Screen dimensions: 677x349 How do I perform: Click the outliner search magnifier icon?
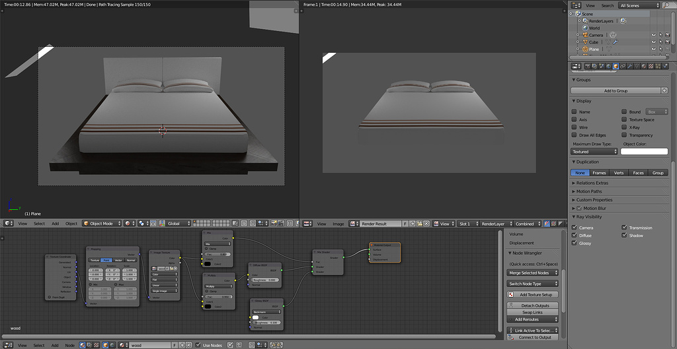point(666,5)
